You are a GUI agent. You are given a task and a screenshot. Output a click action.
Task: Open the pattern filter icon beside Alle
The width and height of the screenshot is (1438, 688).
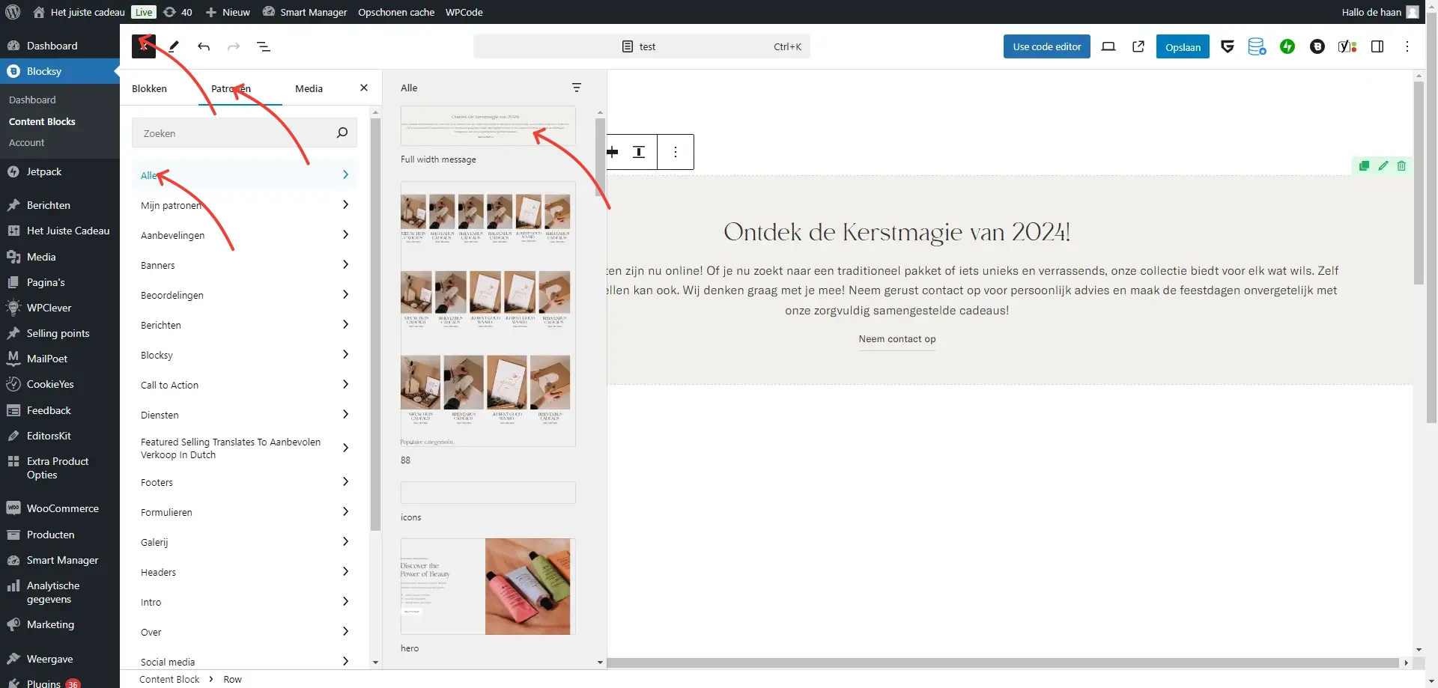576,88
